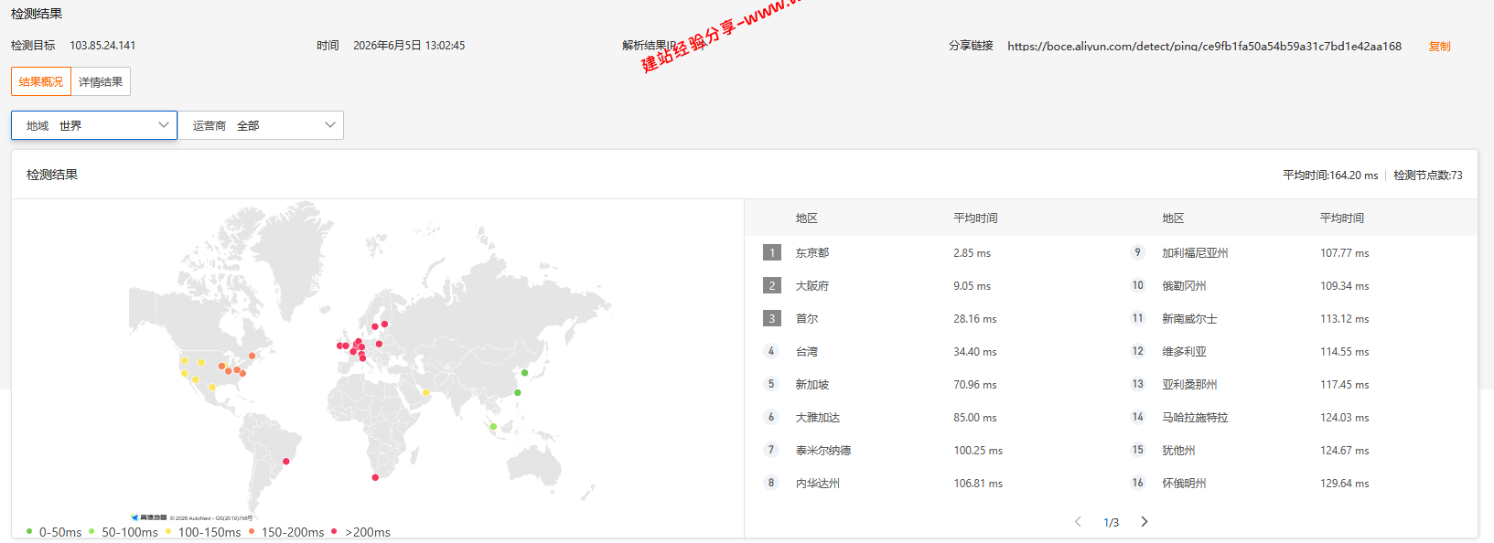Image resolution: width=1494 pixels, height=543 pixels.
Task: Click the 亚利桑那州 region text
Action: tap(1189, 385)
